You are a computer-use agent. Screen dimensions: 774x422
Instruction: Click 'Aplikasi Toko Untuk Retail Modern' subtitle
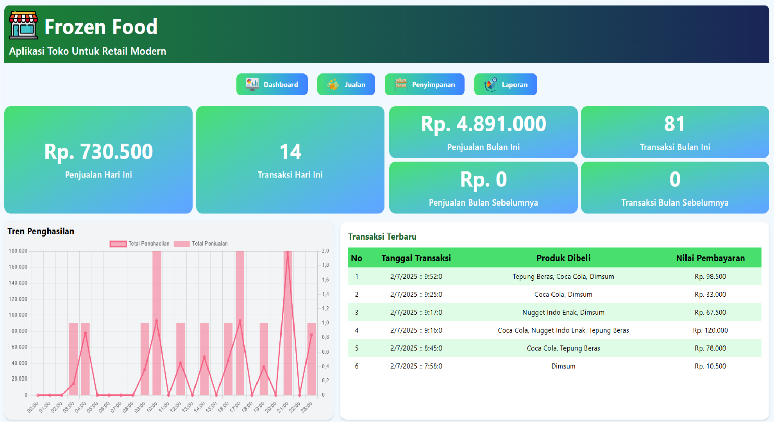pos(88,51)
